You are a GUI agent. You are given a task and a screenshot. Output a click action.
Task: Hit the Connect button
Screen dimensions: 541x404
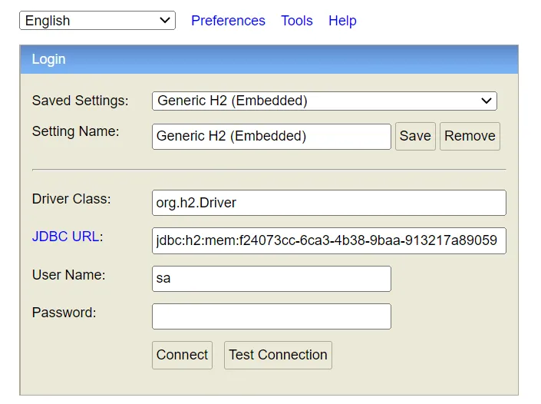click(182, 355)
